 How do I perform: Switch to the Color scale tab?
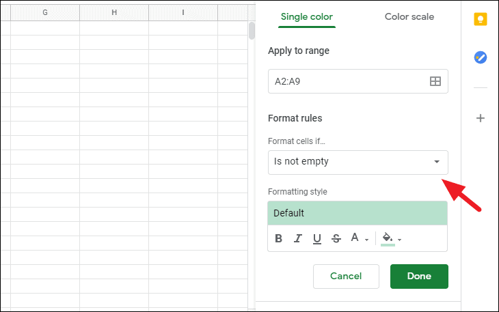click(x=409, y=16)
